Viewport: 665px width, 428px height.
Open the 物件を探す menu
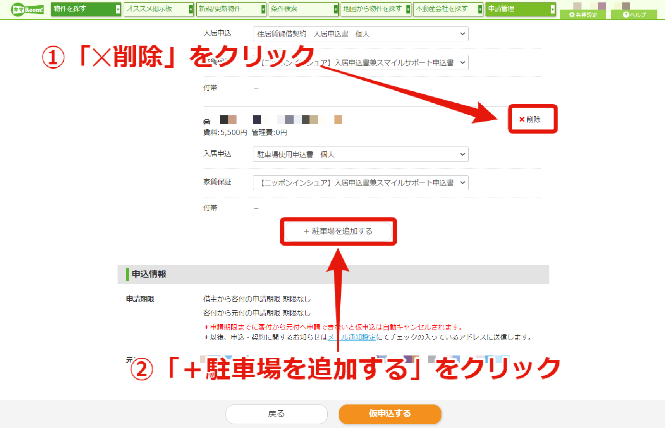(86, 9)
